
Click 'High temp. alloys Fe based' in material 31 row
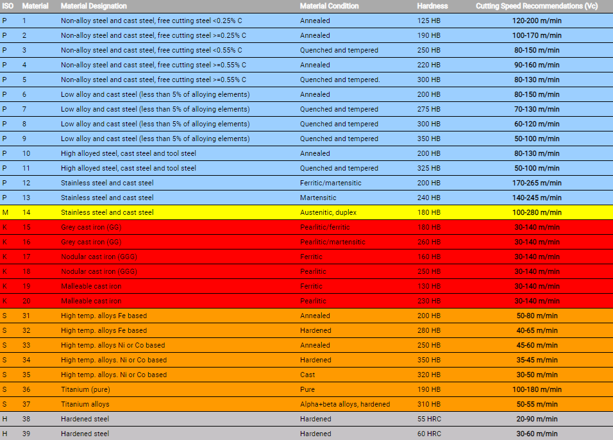104,316
